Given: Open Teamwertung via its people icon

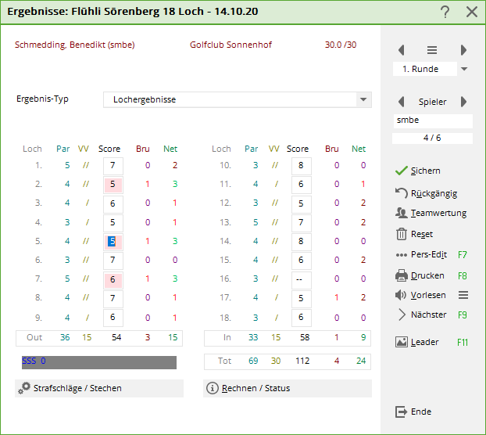Looking at the screenshot, I should coord(402,213).
